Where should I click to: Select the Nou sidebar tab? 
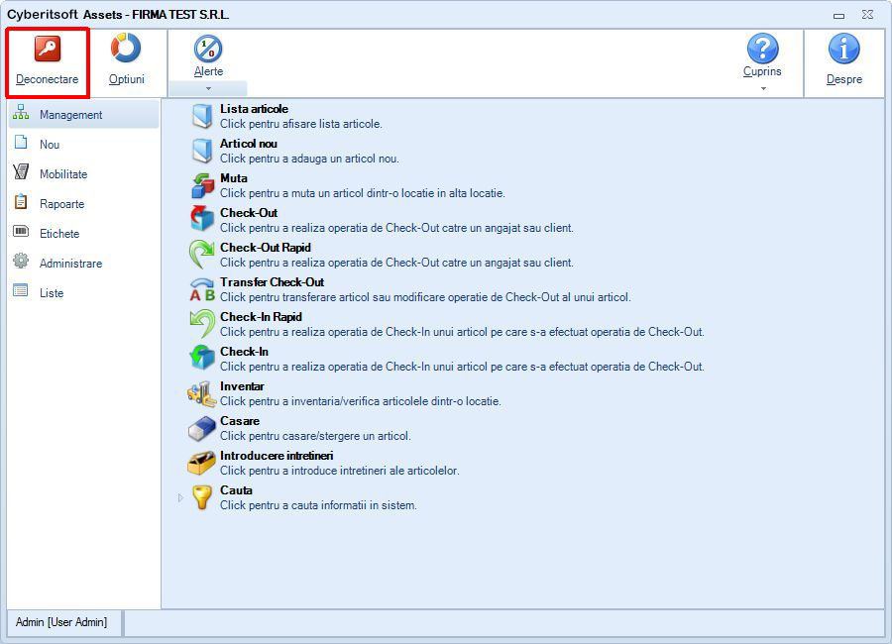[84, 144]
